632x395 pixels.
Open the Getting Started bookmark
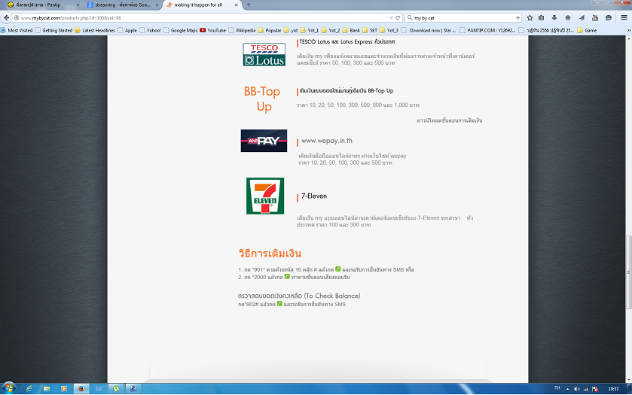click(54, 30)
